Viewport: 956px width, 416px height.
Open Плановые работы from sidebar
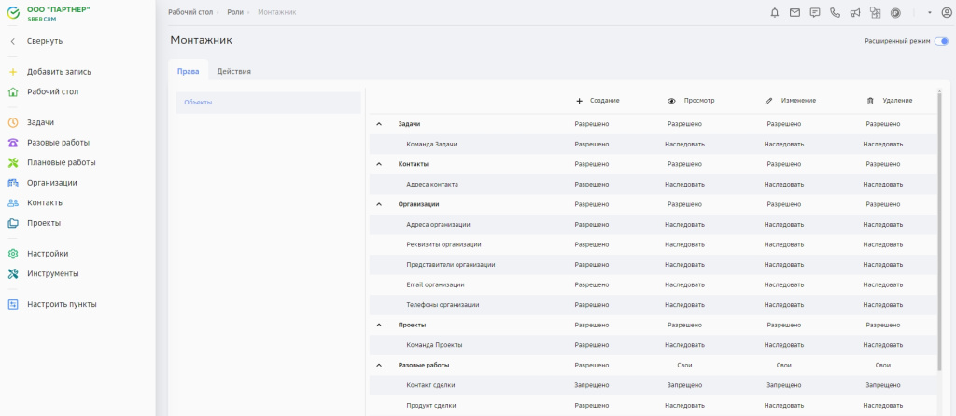61,162
